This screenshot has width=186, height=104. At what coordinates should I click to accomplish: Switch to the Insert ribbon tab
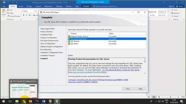tap(21, 6)
